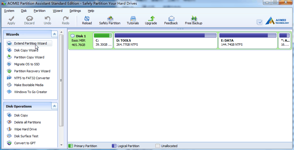Open the Partition menu

click(39, 11)
